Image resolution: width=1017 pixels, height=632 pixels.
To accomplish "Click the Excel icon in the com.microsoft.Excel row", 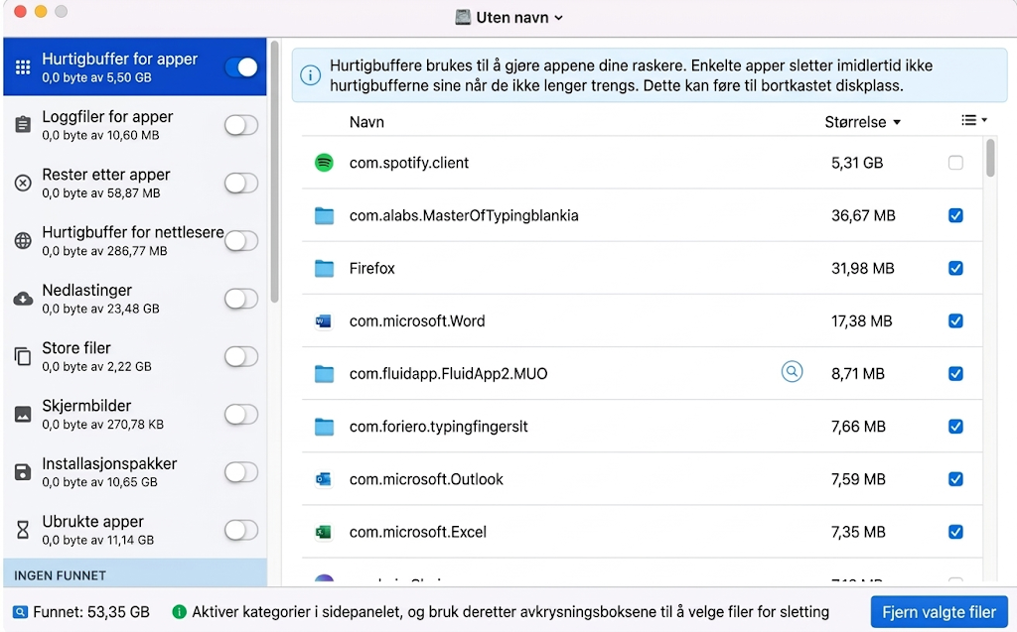I will [323, 532].
